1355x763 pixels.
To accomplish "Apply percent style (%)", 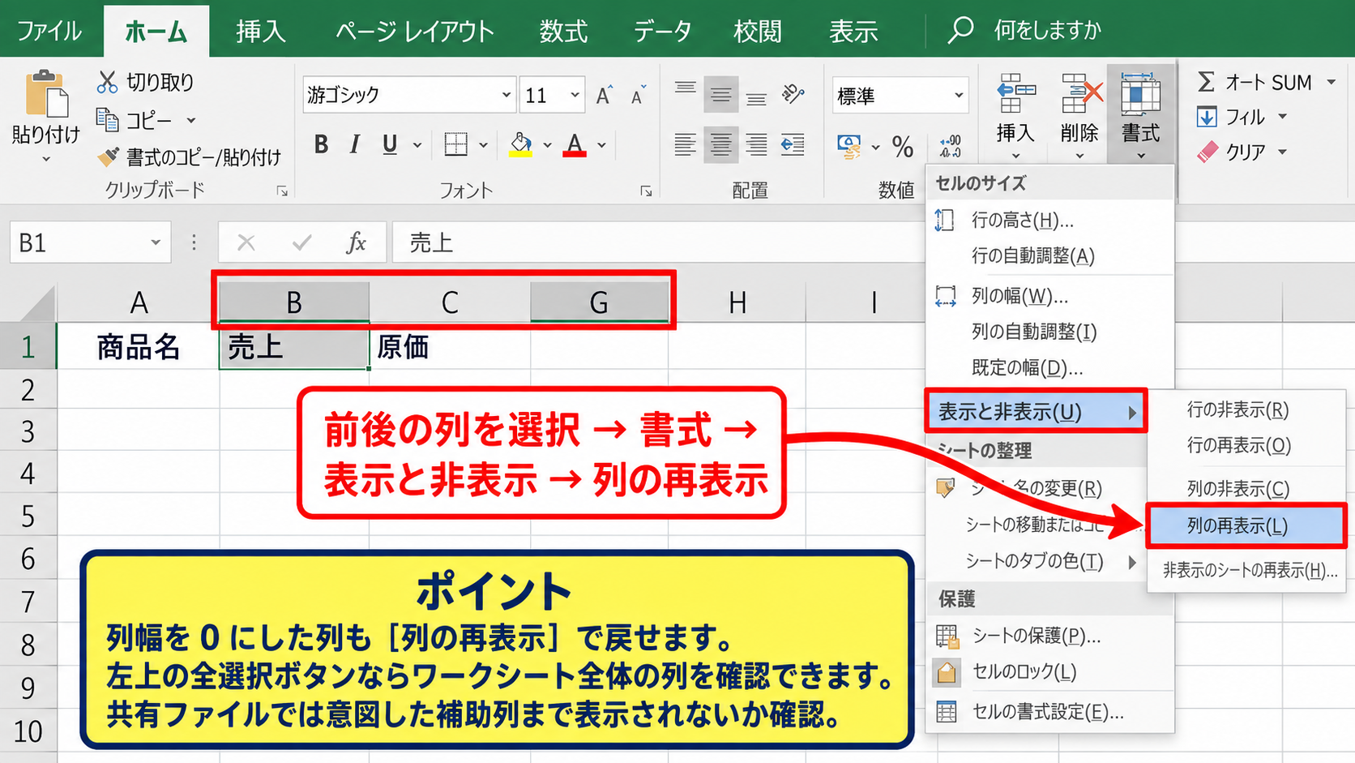I will 902,147.
